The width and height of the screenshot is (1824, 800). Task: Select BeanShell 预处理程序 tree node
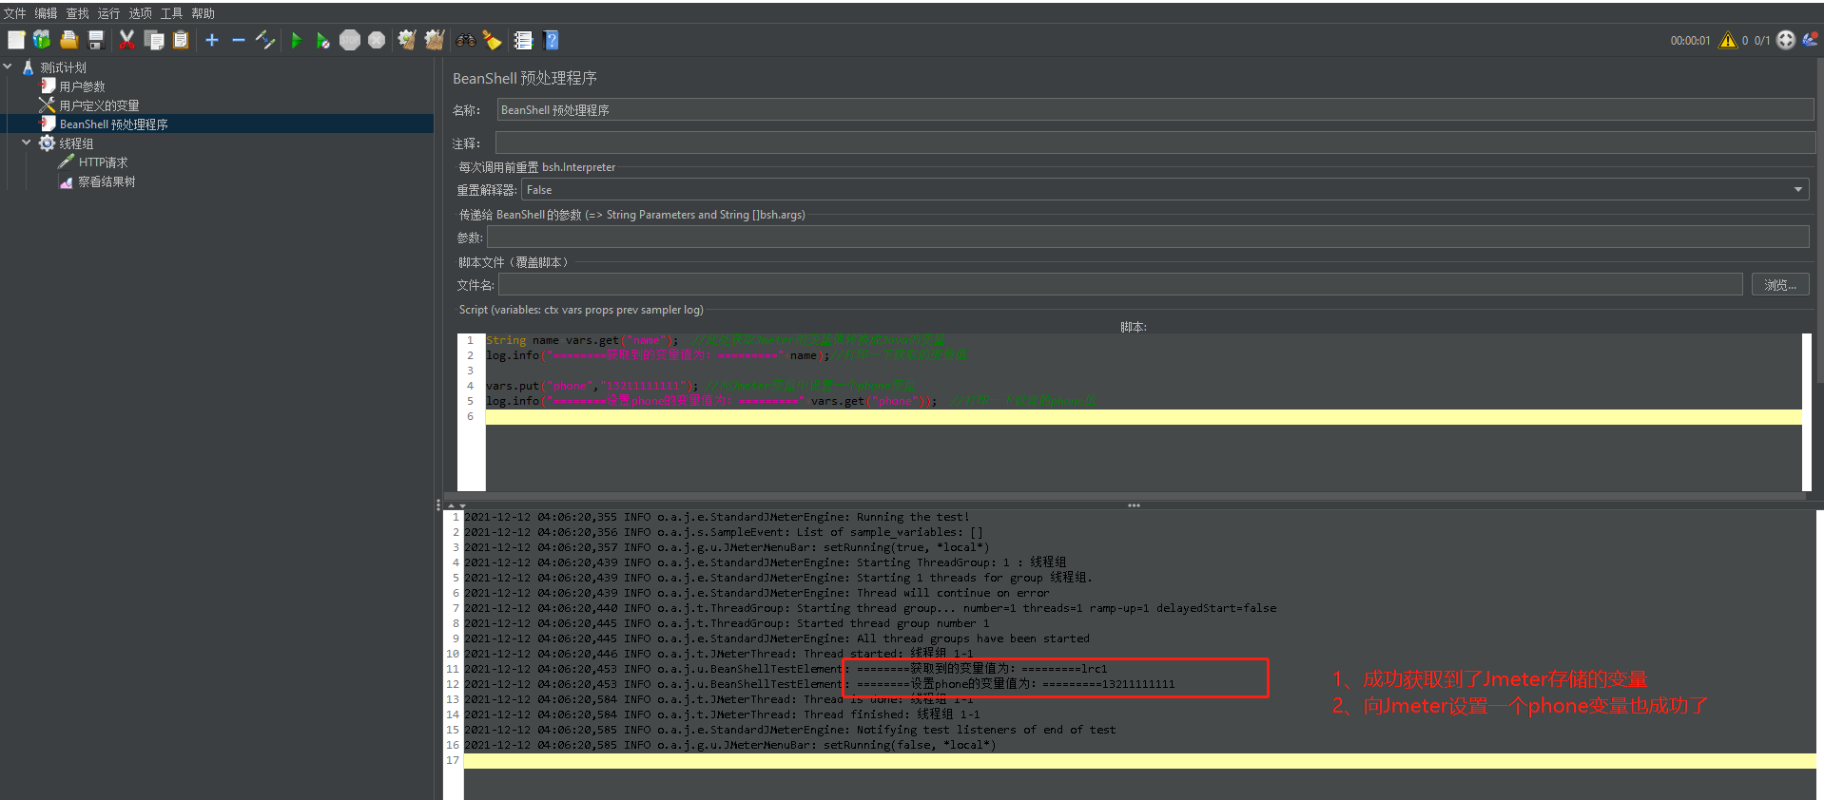tap(114, 124)
